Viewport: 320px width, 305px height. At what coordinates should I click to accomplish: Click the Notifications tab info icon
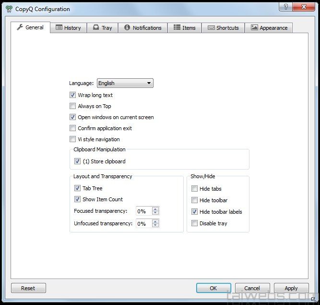[x=127, y=28]
